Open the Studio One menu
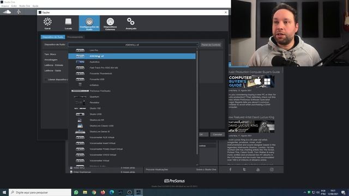The width and height of the screenshot is (349, 196). 25,6
